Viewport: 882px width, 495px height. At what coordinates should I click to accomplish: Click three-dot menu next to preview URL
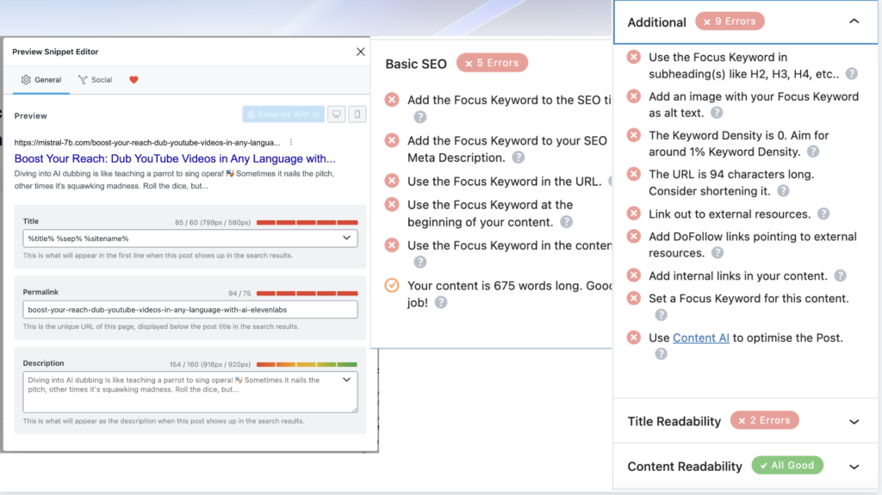[291, 142]
